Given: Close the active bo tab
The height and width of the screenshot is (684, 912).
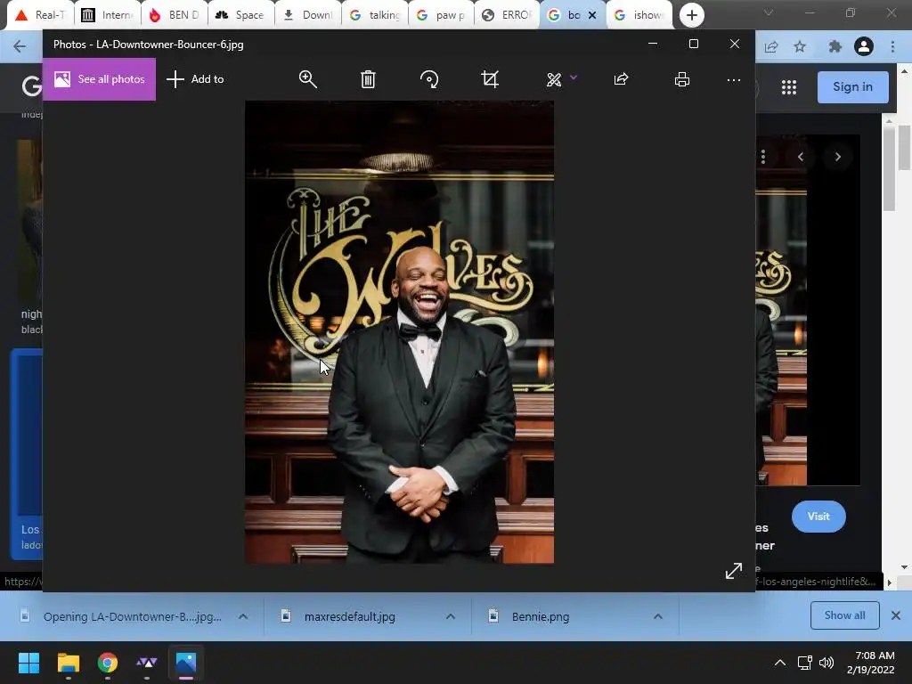Looking at the screenshot, I should [592, 15].
